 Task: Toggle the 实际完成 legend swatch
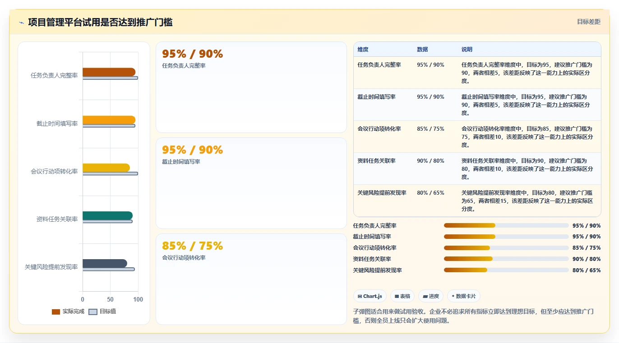tap(56, 312)
